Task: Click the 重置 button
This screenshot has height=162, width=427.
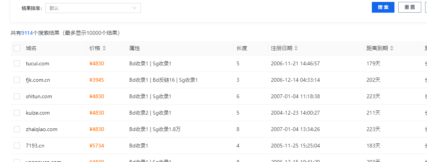Action: tap(409, 7)
